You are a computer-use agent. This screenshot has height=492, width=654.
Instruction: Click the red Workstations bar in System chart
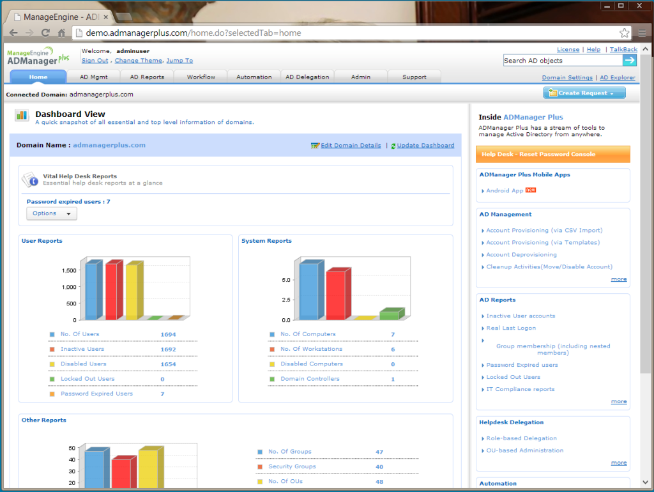(338, 294)
